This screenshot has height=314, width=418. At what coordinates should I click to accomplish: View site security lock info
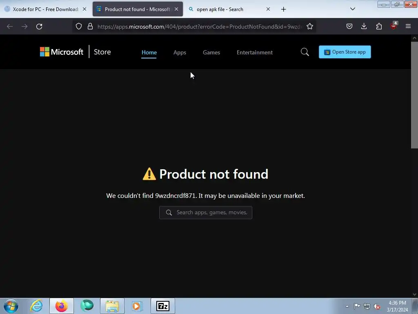point(90,27)
